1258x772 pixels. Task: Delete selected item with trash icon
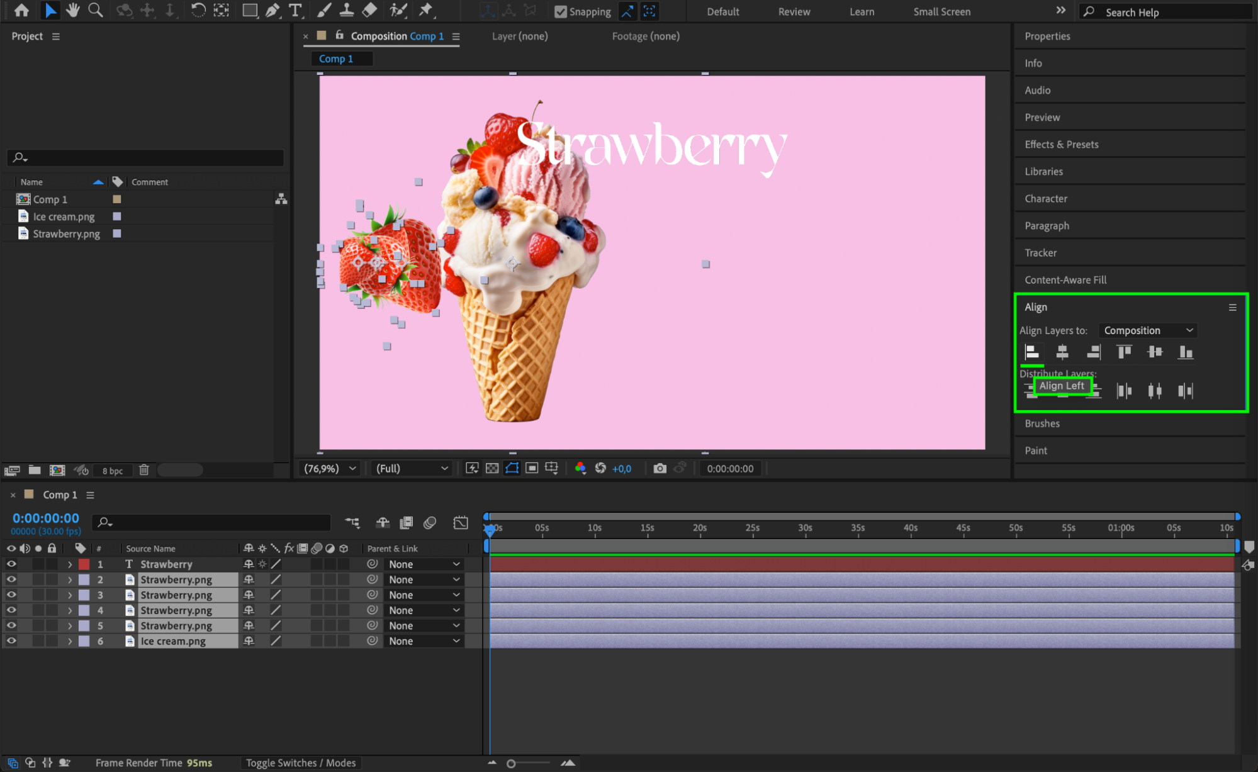[143, 470]
